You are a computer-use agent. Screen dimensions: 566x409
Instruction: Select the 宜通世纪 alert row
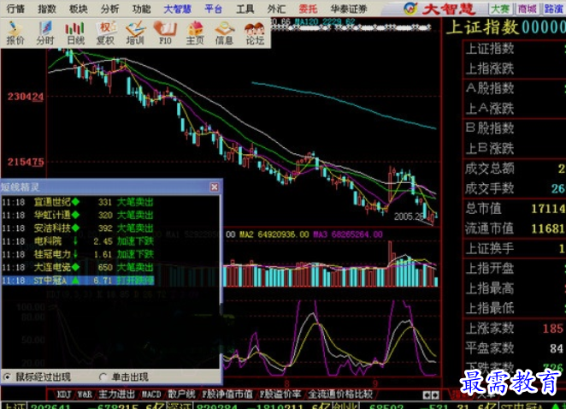point(78,202)
